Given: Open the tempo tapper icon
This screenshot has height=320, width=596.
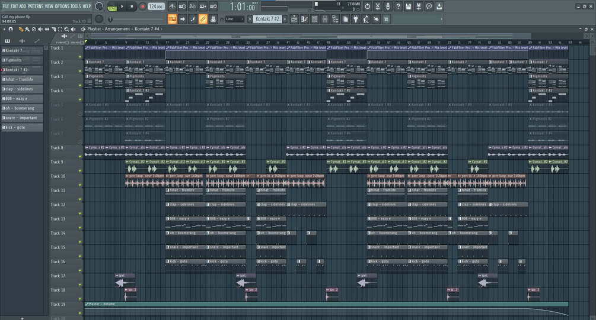Looking at the screenshot, I should point(366,19).
